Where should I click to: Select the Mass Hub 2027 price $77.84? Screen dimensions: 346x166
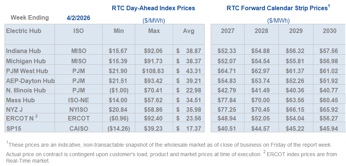click(x=227, y=100)
